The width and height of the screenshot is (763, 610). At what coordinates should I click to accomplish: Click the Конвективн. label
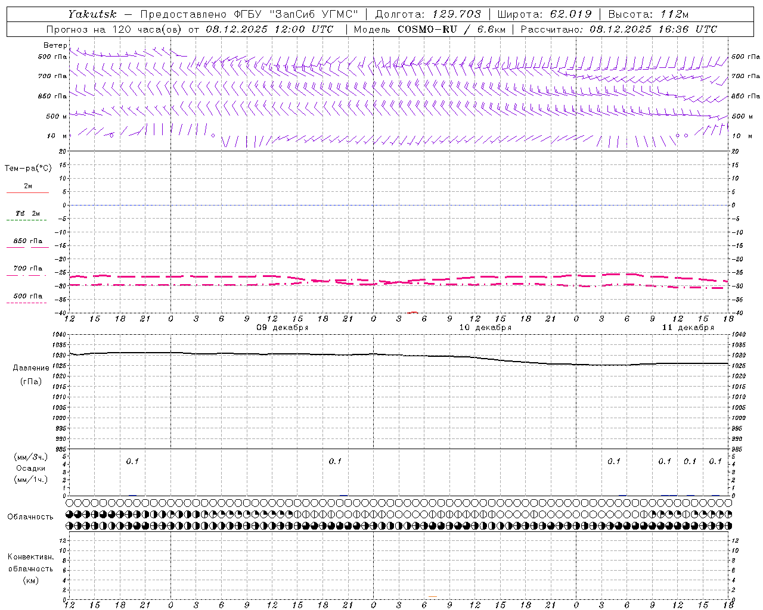[30, 557]
